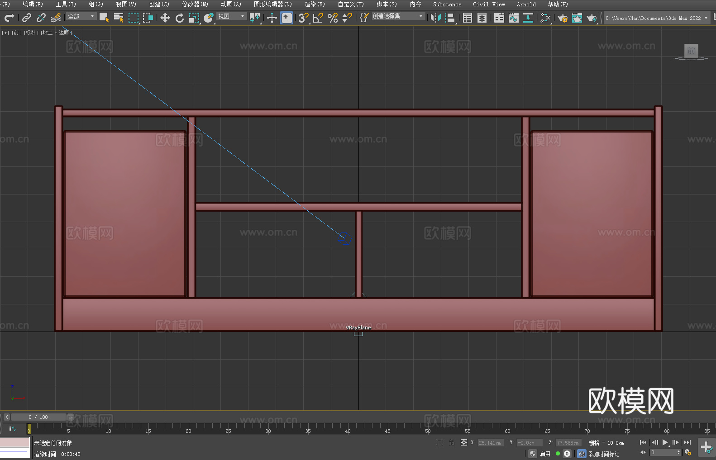Screen dimensions: 716x460
Task: Toggle Isolate Selection icon in status bar
Action: pyautogui.click(x=439, y=442)
